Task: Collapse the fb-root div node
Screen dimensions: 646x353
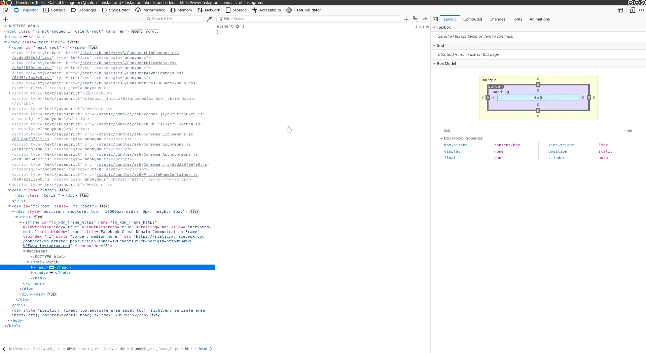Action: point(9,206)
